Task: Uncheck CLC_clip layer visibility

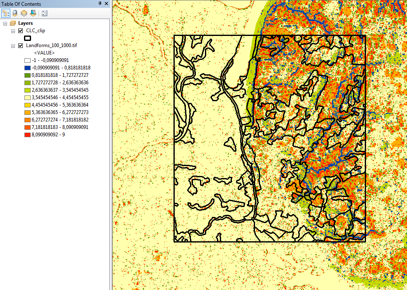Action: [21, 31]
